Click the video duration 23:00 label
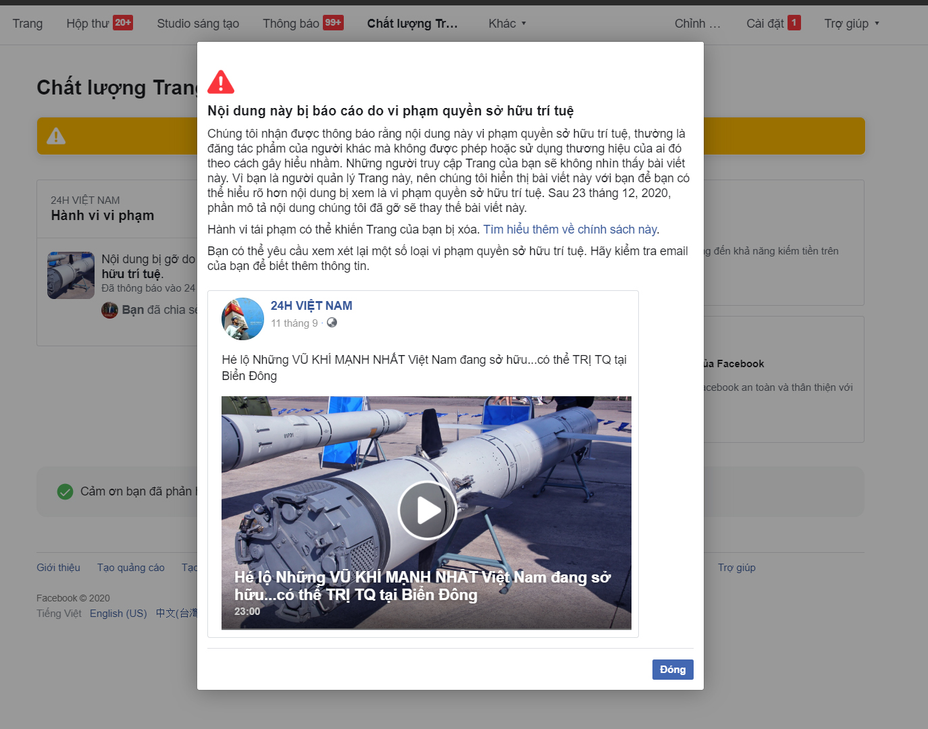 (x=247, y=612)
